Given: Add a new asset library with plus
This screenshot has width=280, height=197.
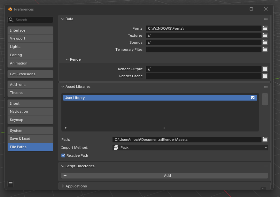Looking at the screenshot, I should click(x=265, y=96).
